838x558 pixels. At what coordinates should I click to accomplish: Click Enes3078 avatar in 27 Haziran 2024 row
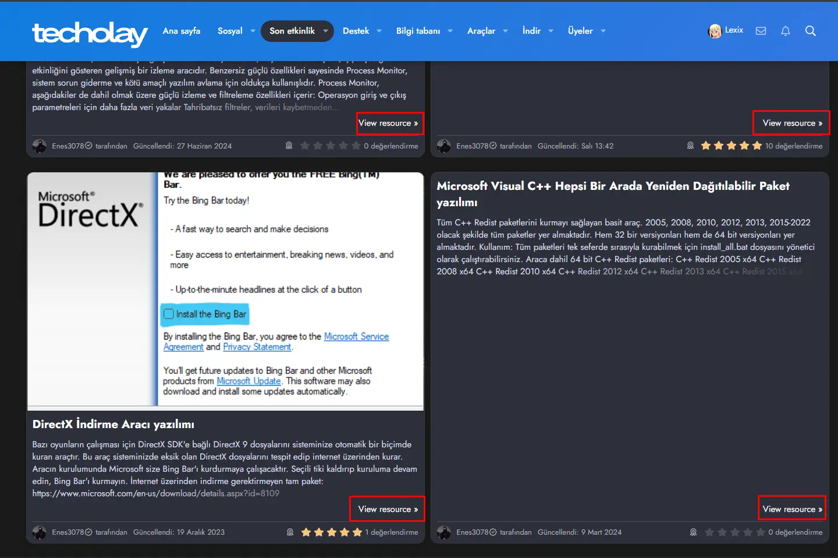tap(40, 146)
